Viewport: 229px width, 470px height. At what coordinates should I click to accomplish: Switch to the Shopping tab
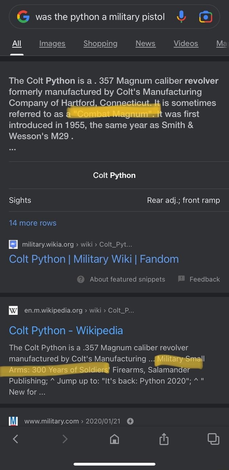click(100, 44)
